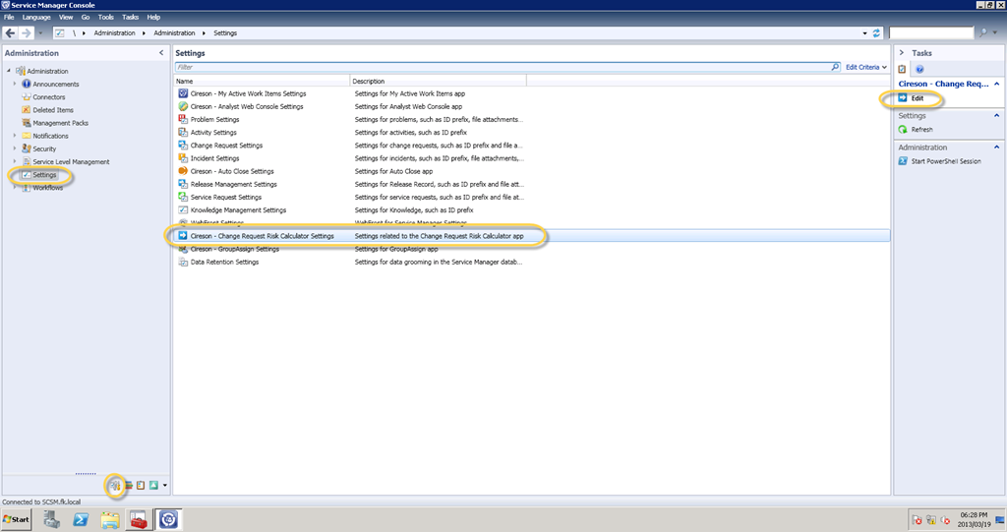Viewport: 1007px width, 532px height.
Task: Click the help icon in Tasks pane
Action: pyautogui.click(x=919, y=70)
